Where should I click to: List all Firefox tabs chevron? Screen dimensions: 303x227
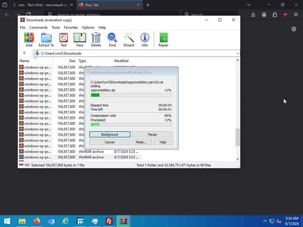tap(249, 5)
